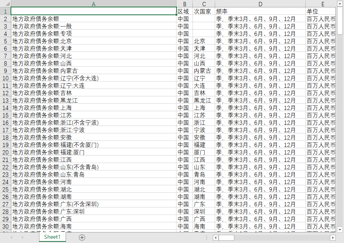Select cell '地方政府债务余额:广东(不含深圳)'
The height and width of the screenshot is (243, 344).
click(94, 204)
